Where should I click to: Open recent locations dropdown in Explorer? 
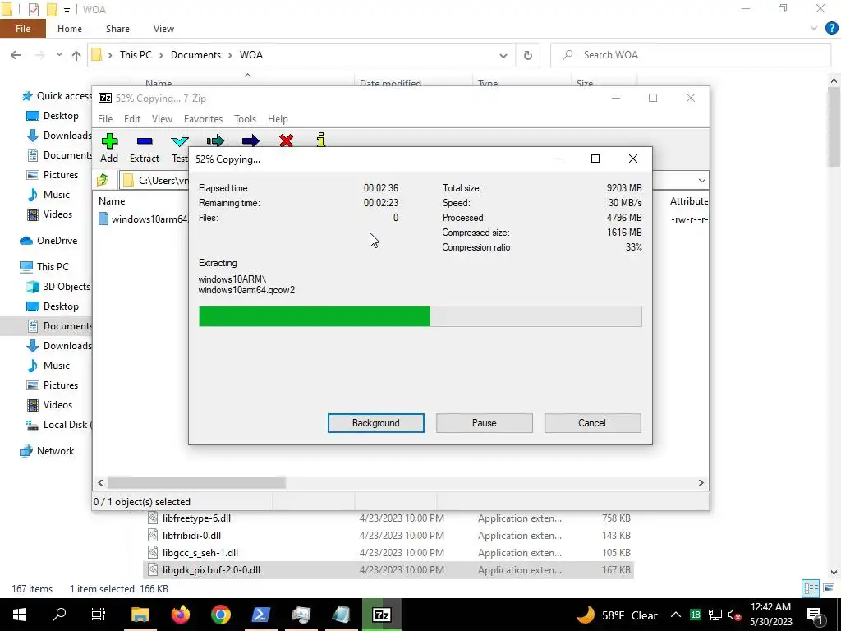(x=59, y=55)
